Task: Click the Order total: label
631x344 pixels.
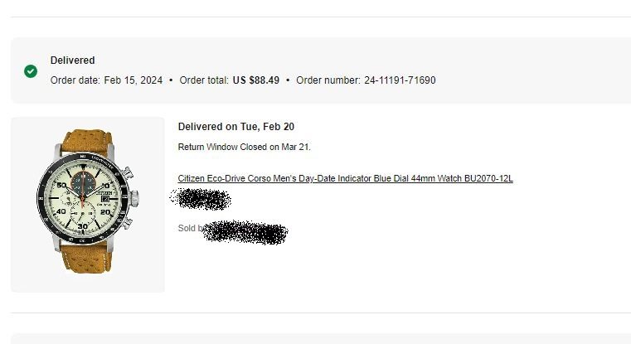Action: coord(204,80)
